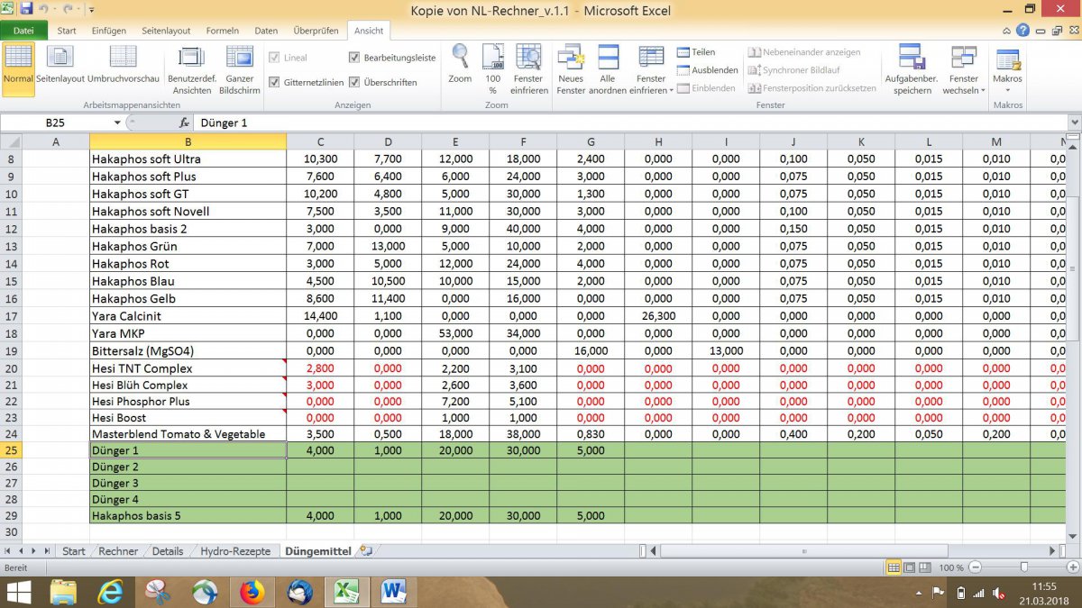Switch to the Daten ribbon tab
The width and height of the screenshot is (1082, 608).
click(x=266, y=31)
